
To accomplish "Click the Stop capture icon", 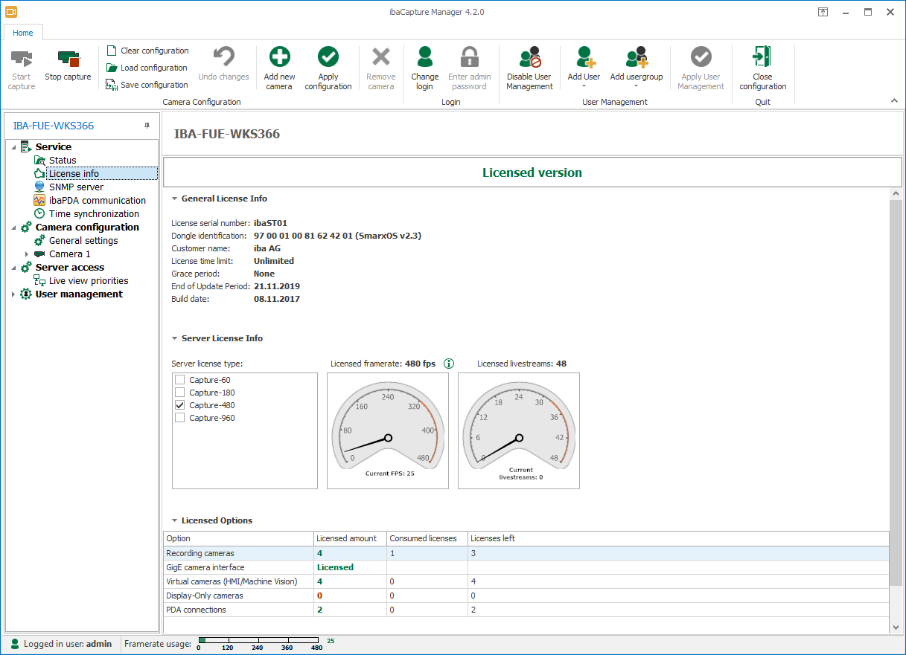I will point(68,59).
